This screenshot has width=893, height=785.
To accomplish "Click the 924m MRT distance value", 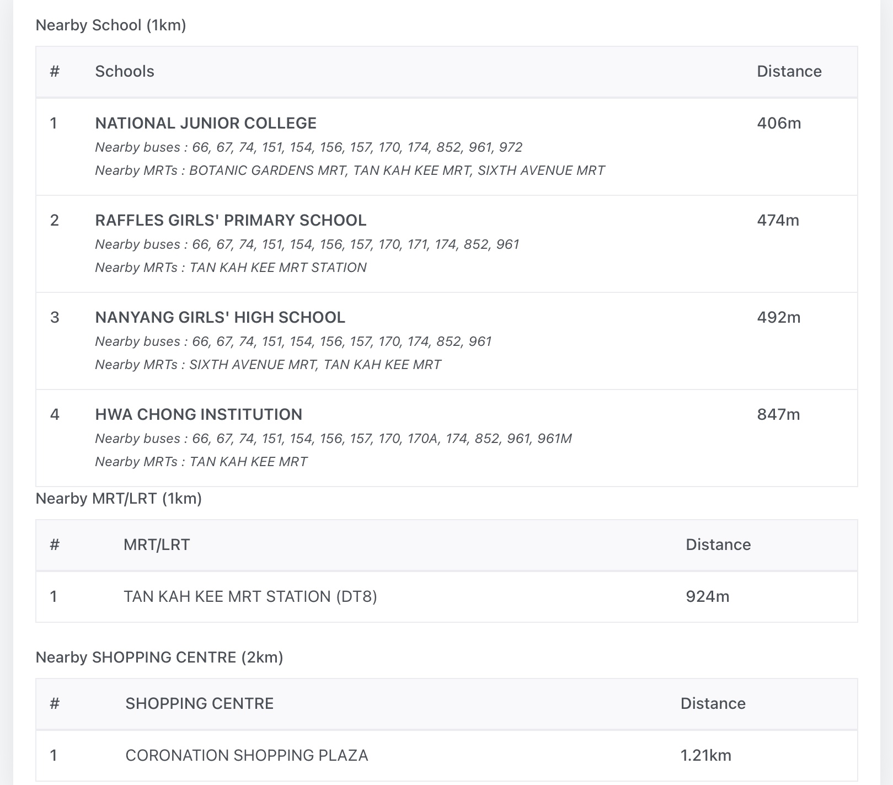I will click(x=707, y=596).
